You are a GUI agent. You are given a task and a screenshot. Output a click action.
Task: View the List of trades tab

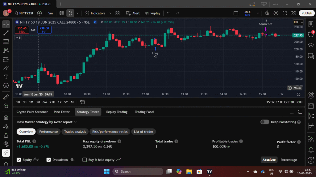click(143, 132)
